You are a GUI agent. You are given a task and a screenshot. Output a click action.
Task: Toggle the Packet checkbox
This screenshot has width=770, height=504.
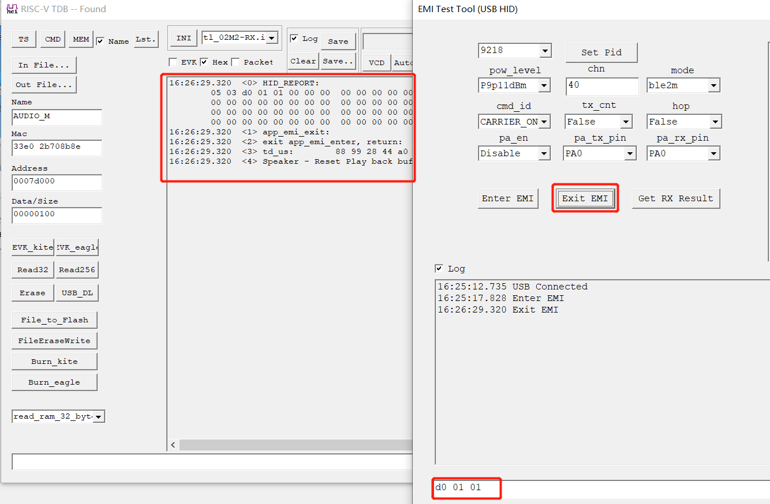pyautogui.click(x=236, y=62)
